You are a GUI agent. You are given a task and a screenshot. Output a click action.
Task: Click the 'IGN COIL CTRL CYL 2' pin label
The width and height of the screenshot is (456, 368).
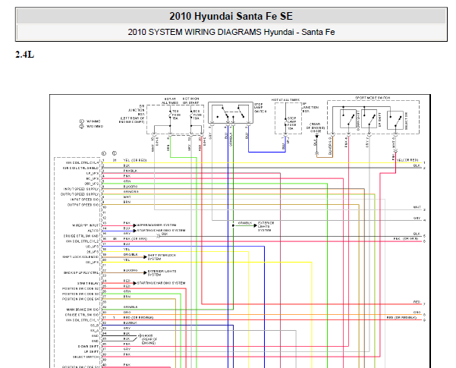click(x=83, y=241)
